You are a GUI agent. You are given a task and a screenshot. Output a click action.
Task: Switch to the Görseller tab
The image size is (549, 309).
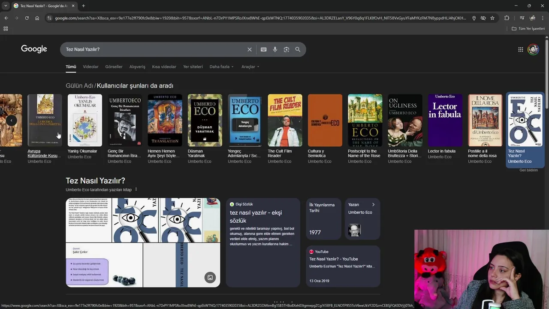coord(114,67)
